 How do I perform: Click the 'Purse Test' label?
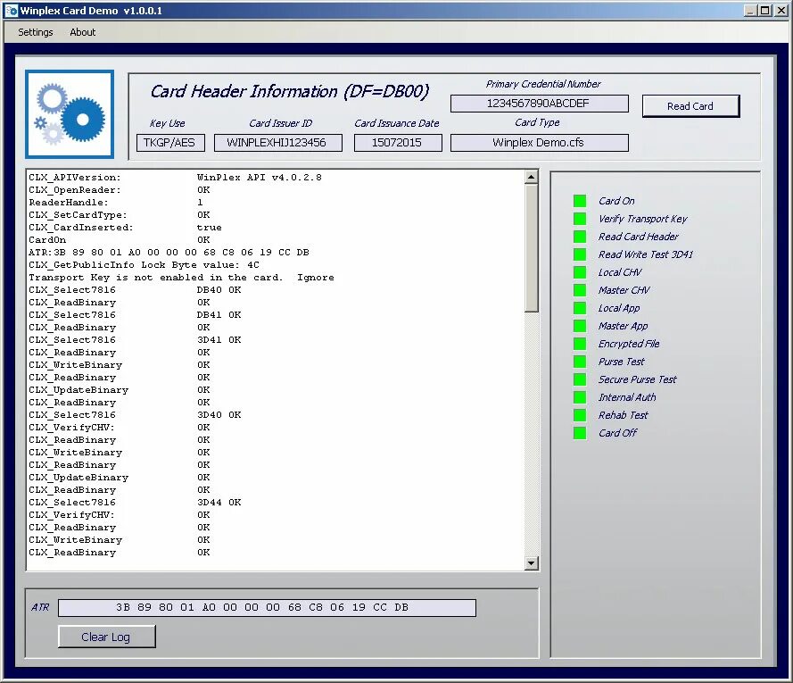[622, 362]
